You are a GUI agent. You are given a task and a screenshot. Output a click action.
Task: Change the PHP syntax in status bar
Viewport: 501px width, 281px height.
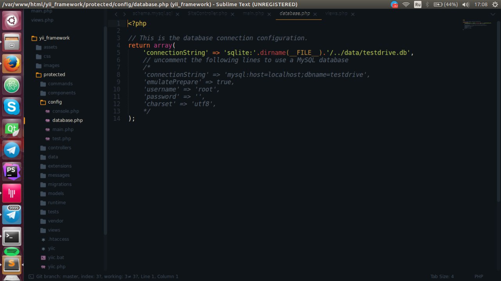479,276
